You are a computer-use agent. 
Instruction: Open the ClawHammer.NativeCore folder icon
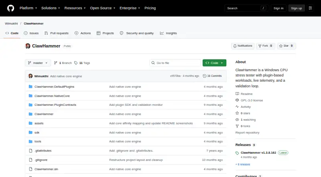pos(30,96)
